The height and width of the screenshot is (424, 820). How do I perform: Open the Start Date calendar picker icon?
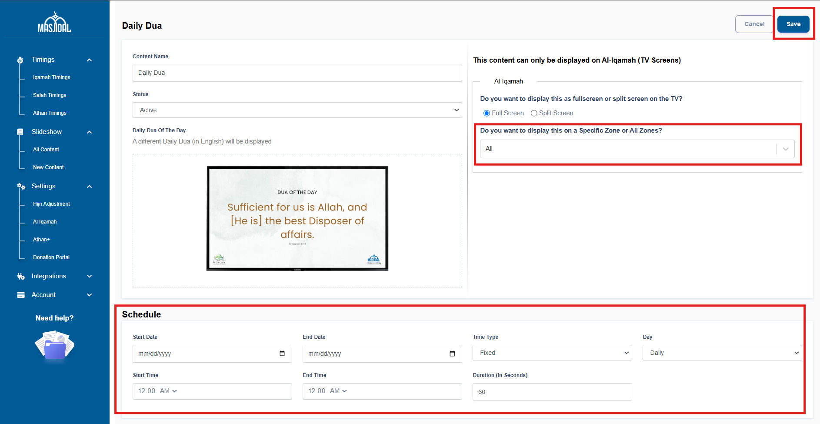[282, 354]
